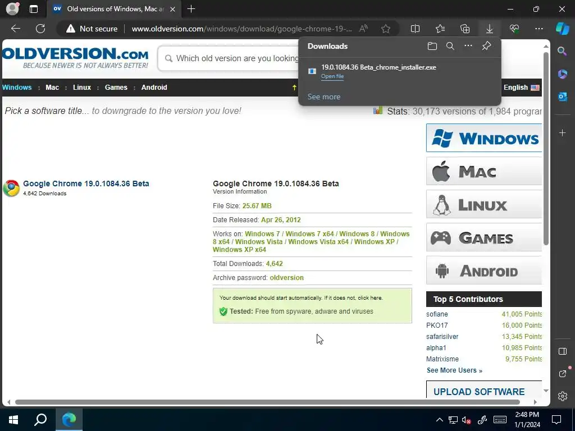This screenshot has width=575, height=431.
Task: Click the Games category banner
Action: [x=483, y=237]
